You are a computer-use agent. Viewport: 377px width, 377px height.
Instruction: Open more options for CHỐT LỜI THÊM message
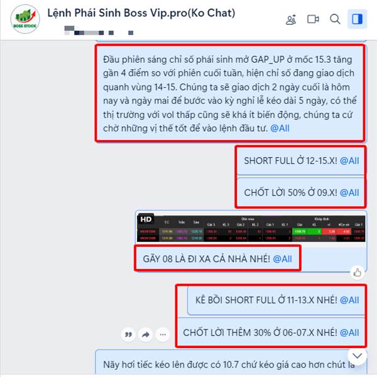(163, 334)
